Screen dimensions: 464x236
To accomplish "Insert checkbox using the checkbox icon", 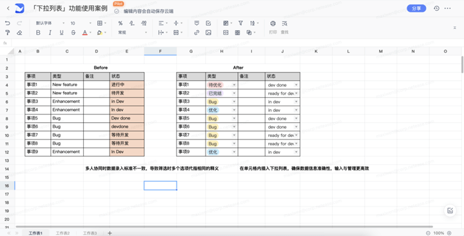I will 208,23.
